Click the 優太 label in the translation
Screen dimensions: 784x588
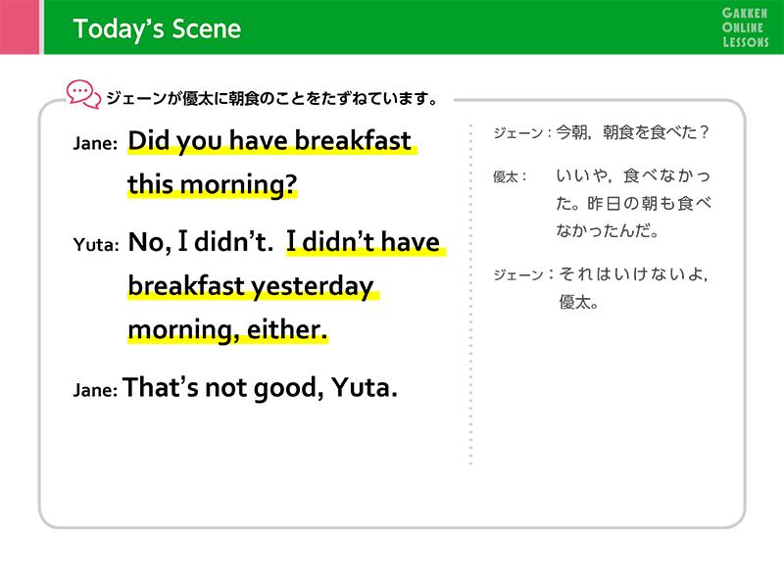(x=510, y=177)
